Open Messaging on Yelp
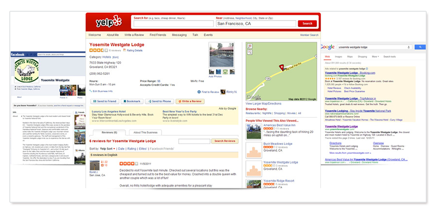 tap(179, 35)
